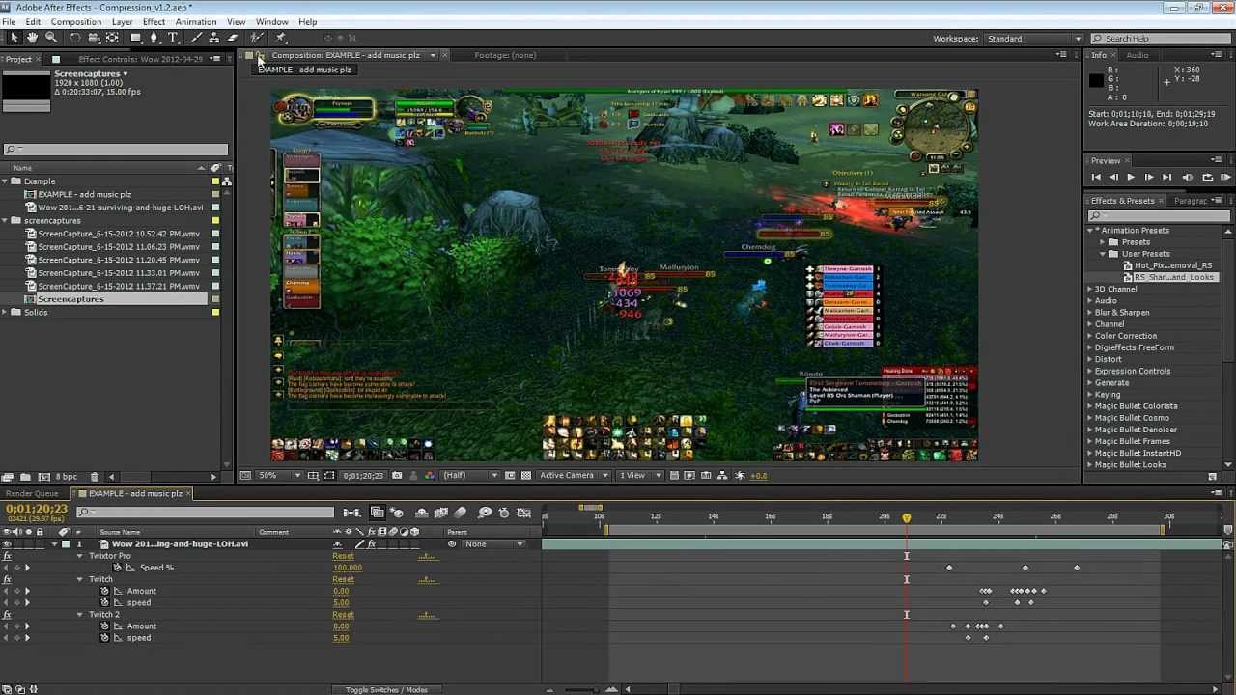Click the region of interest icon

[x=510, y=475]
